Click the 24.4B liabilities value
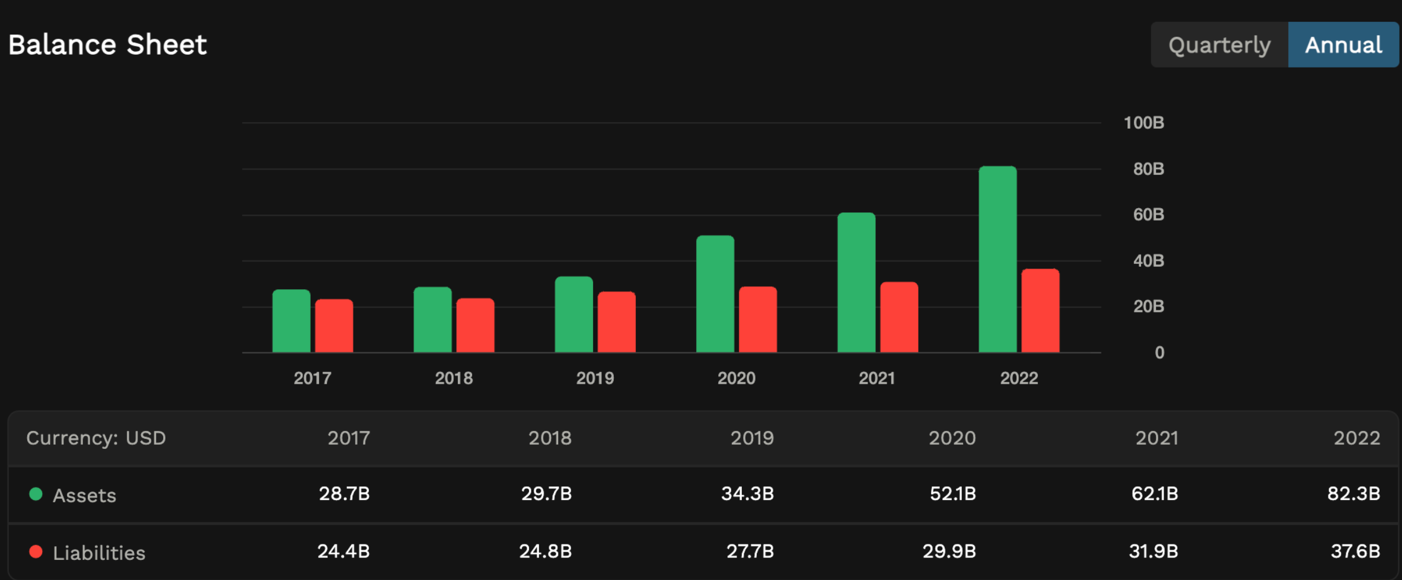This screenshot has width=1402, height=580. (x=343, y=551)
